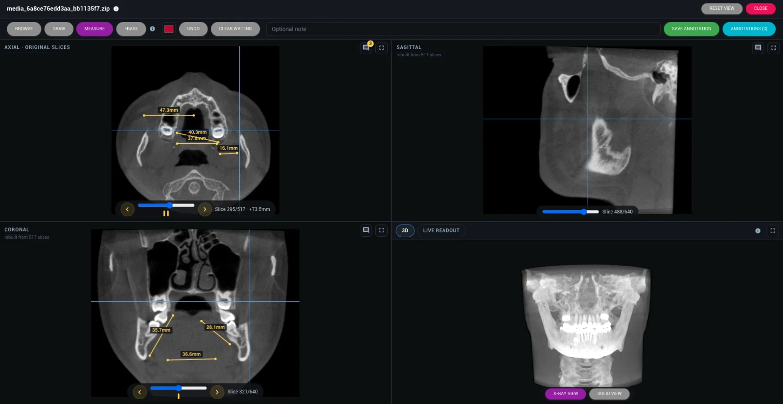Expand the 3D view to fullscreen
Viewport: 783px width, 404px height.
click(773, 231)
